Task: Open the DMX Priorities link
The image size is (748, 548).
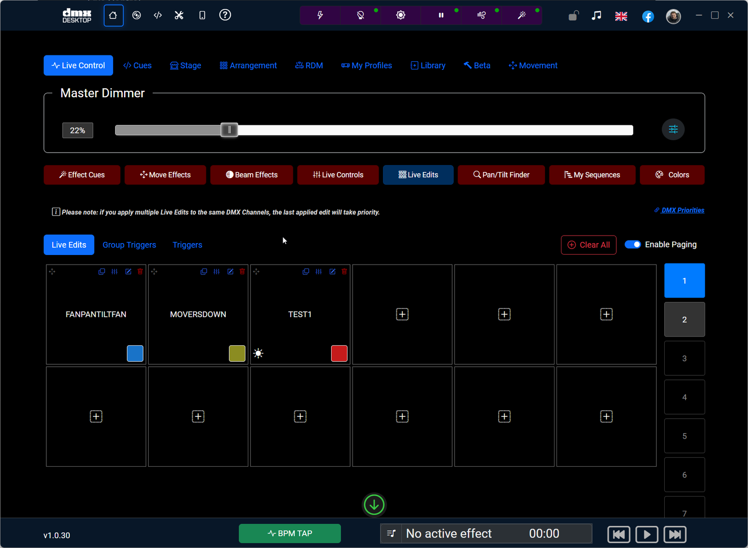Action: pos(682,210)
